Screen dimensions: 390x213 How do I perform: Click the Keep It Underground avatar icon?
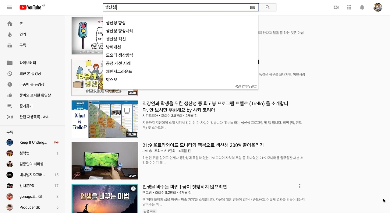pyautogui.click(x=10, y=142)
